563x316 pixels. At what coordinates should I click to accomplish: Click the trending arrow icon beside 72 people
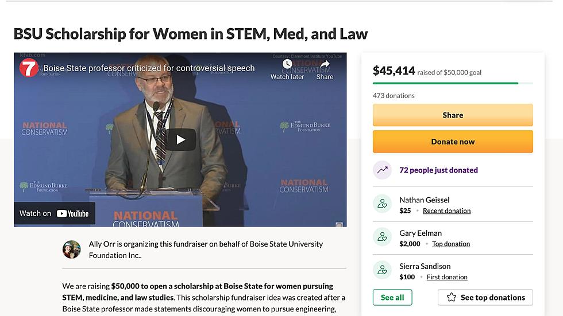382,170
